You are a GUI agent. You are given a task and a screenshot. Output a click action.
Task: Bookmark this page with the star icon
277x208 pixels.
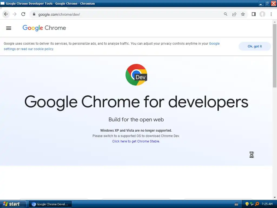coord(243,14)
